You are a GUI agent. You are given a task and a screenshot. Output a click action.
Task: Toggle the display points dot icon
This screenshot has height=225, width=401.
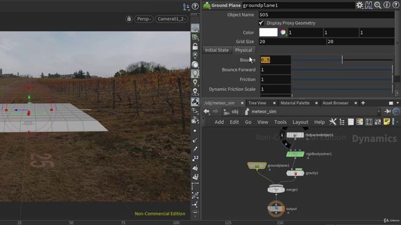195,131
